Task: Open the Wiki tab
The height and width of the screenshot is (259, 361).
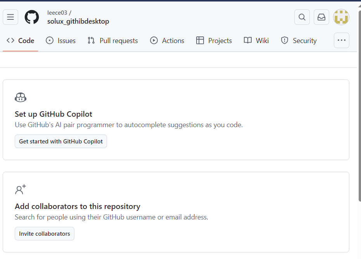Action: 256,41
